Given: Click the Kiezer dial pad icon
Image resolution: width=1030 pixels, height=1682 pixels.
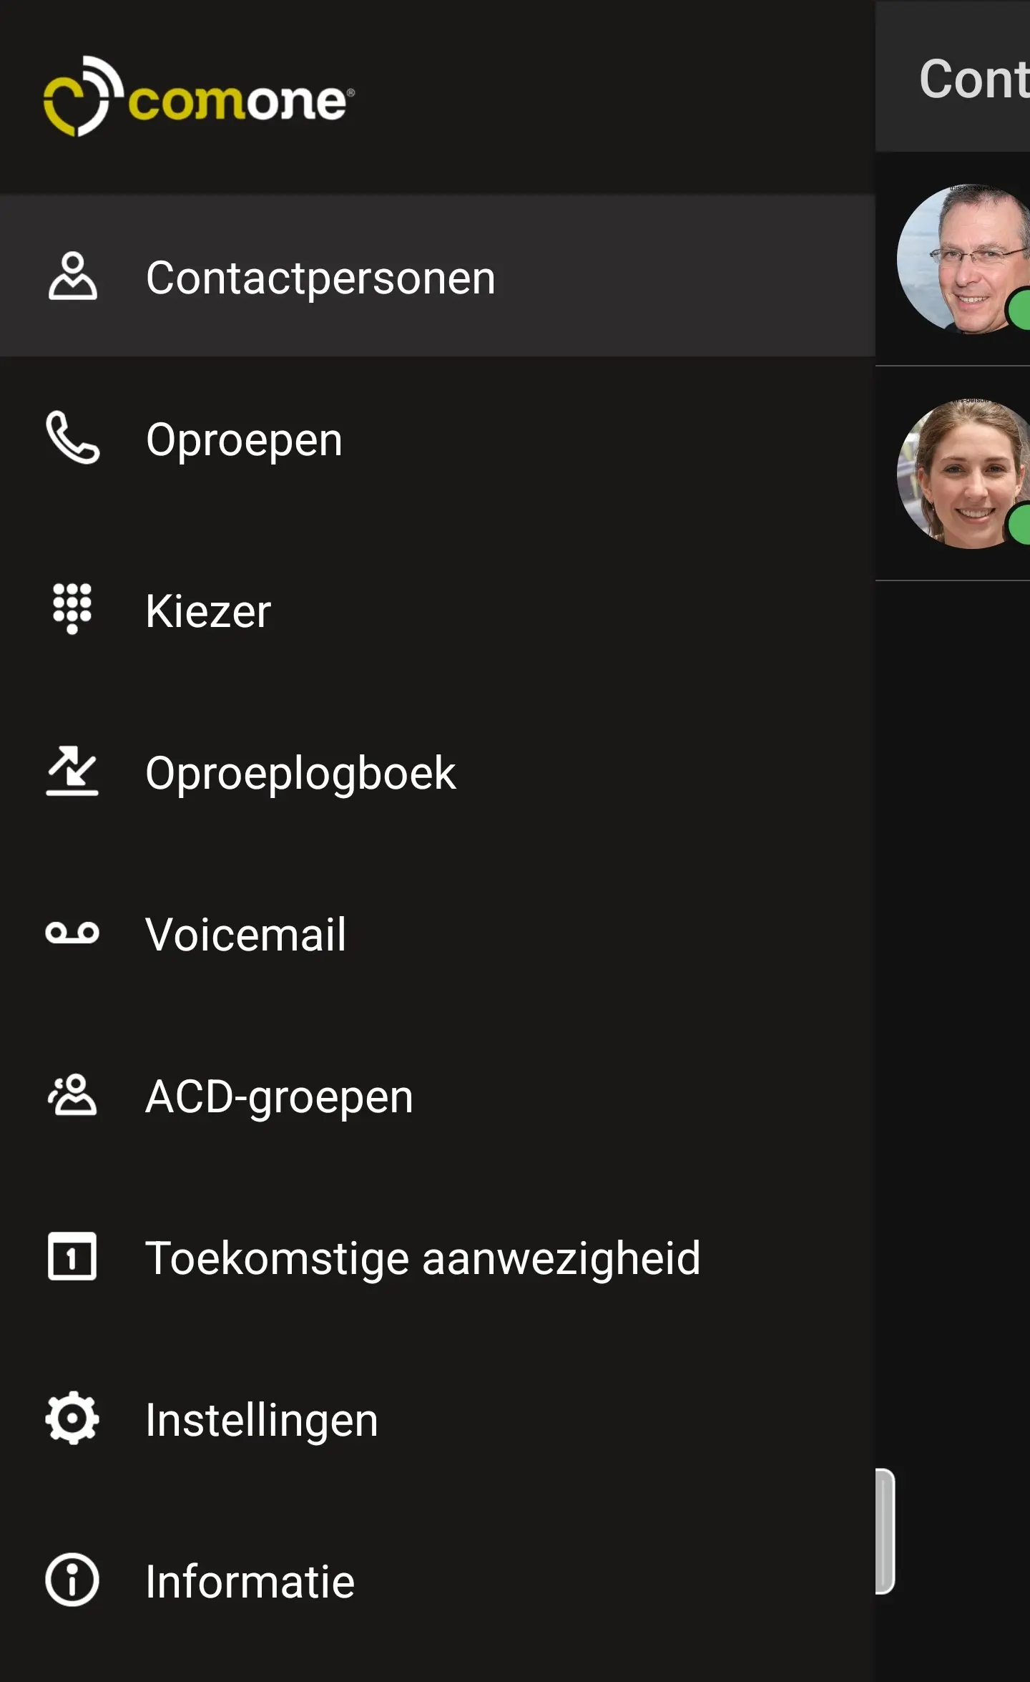Looking at the screenshot, I should click(x=72, y=609).
